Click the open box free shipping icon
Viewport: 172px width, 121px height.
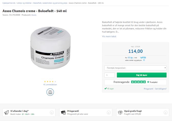click(120, 113)
